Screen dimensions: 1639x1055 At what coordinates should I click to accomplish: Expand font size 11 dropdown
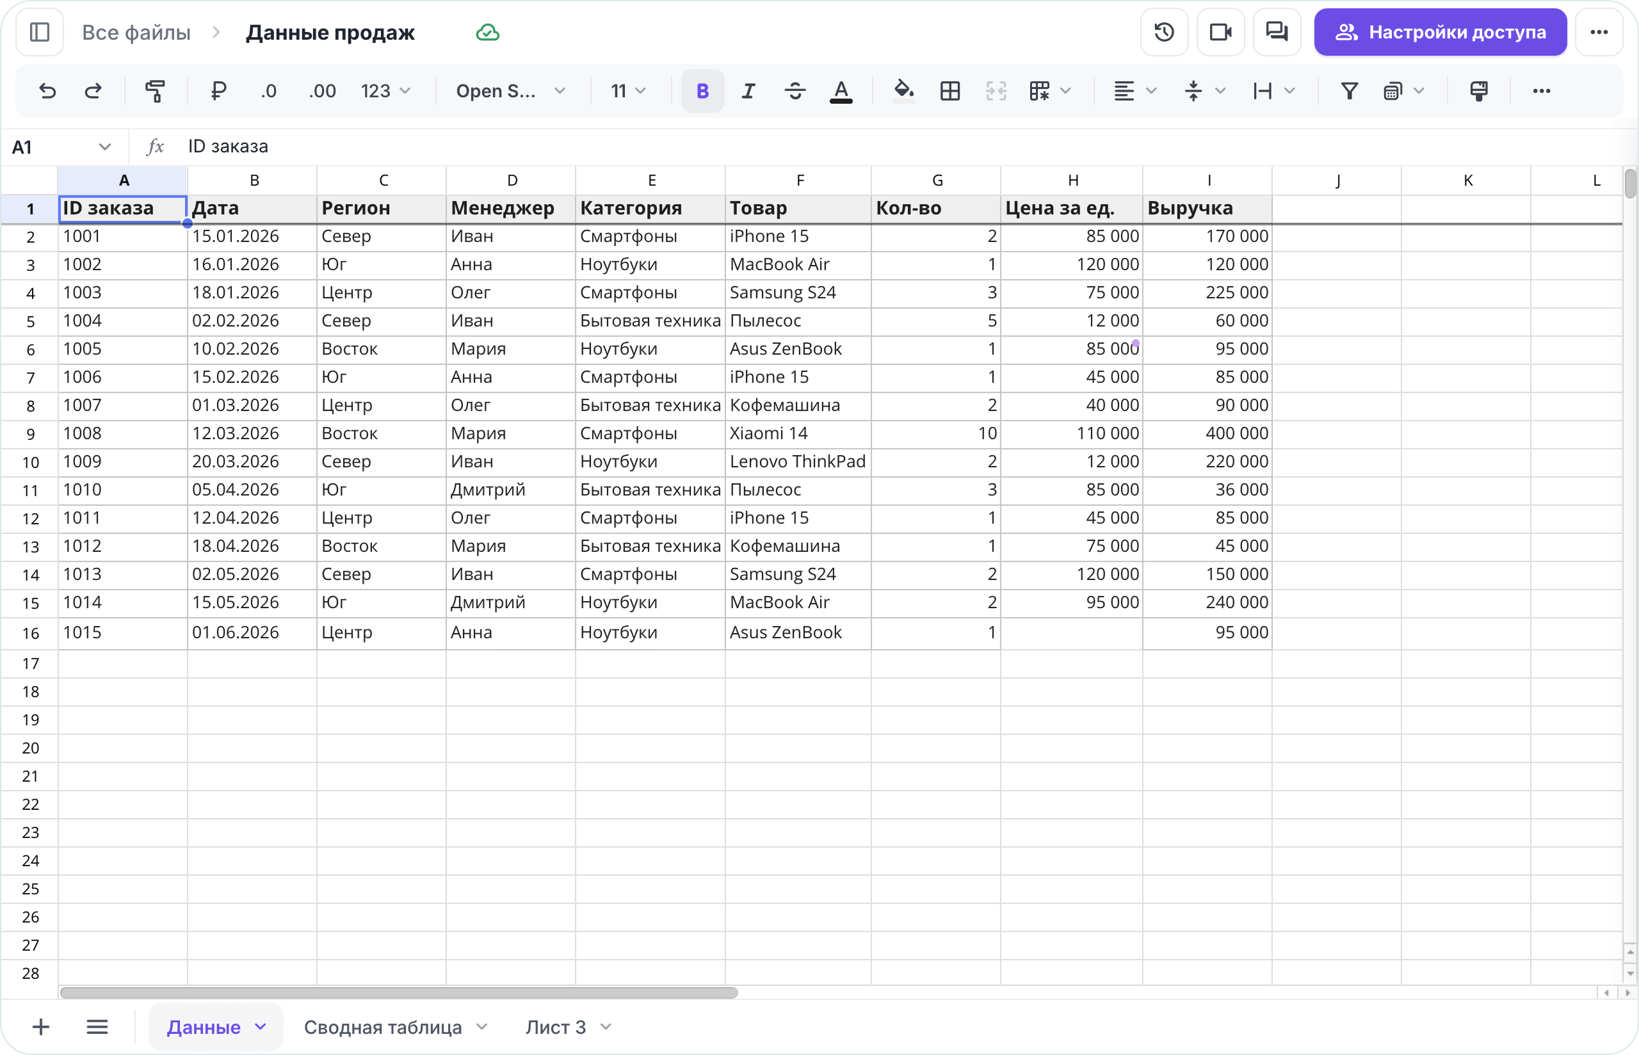(x=628, y=91)
